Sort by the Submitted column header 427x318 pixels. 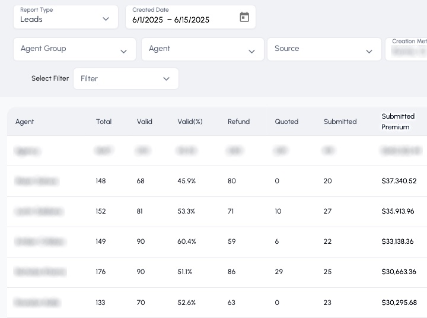click(x=340, y=122)
